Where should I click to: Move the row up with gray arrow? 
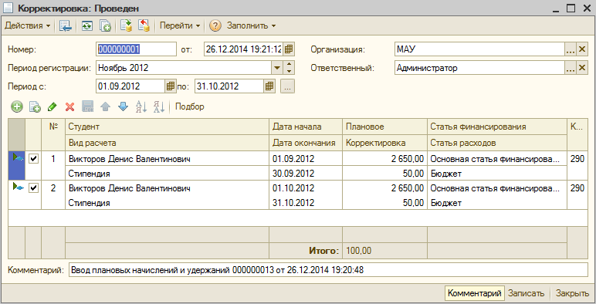105,106
